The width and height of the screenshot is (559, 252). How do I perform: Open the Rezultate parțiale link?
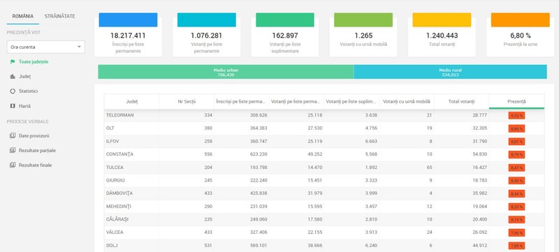coord(37,150)
